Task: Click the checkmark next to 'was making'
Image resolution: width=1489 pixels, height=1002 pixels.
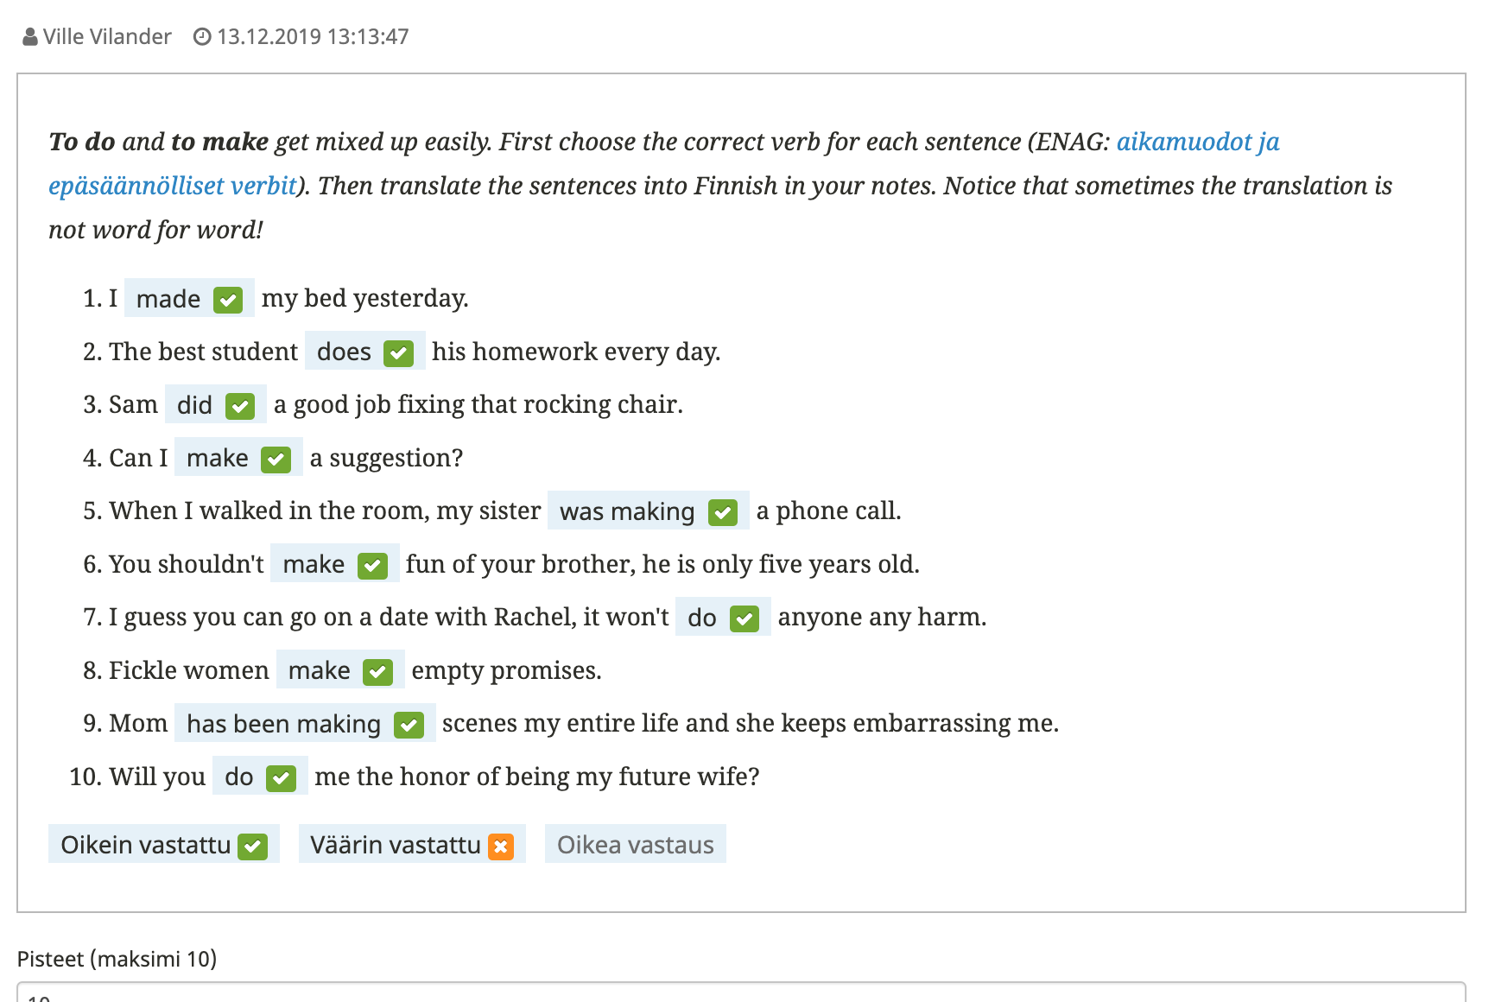Action: [723, 512]
